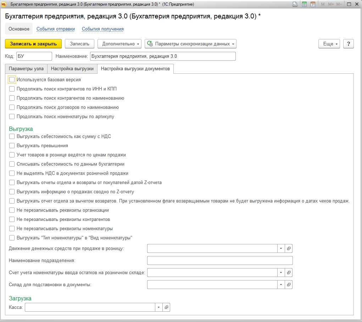Open 'События отправки' link
This screenshot has height=322, width=362.
click(56, 29)
